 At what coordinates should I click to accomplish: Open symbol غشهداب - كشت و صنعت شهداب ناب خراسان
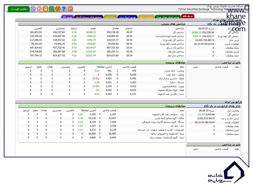pos(161,130)
